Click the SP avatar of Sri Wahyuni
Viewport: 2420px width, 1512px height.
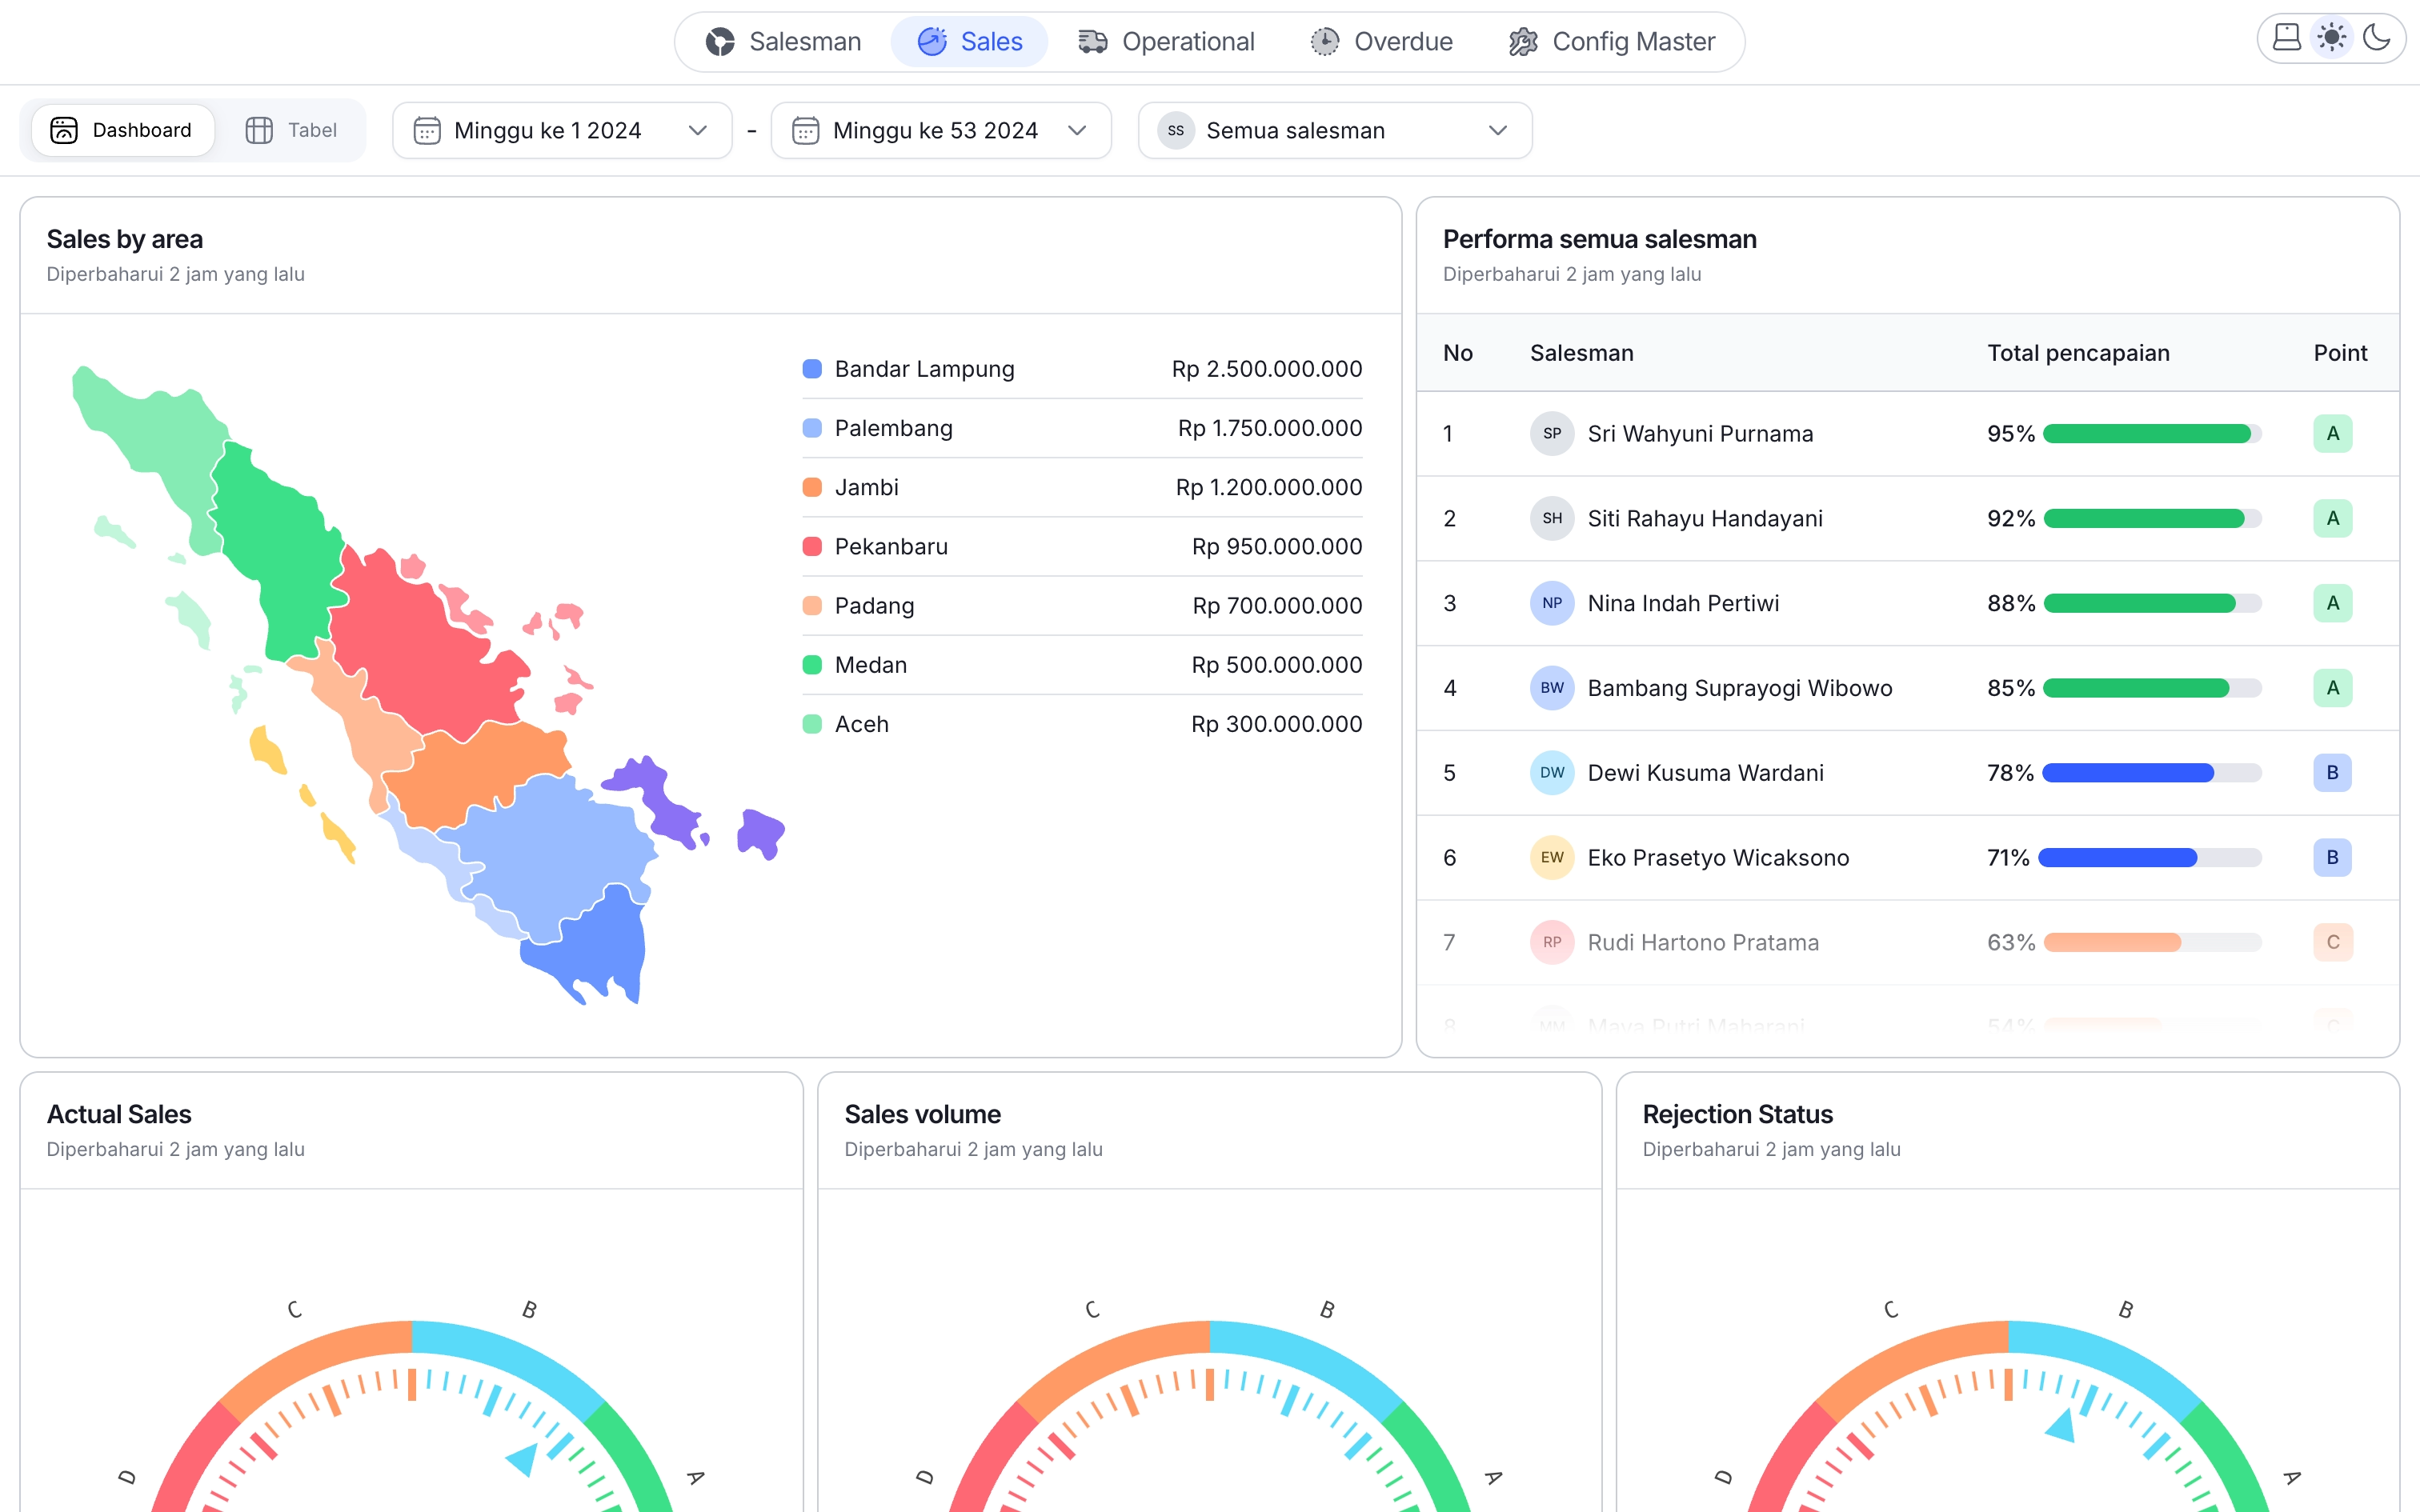[x=1552, y=433]
